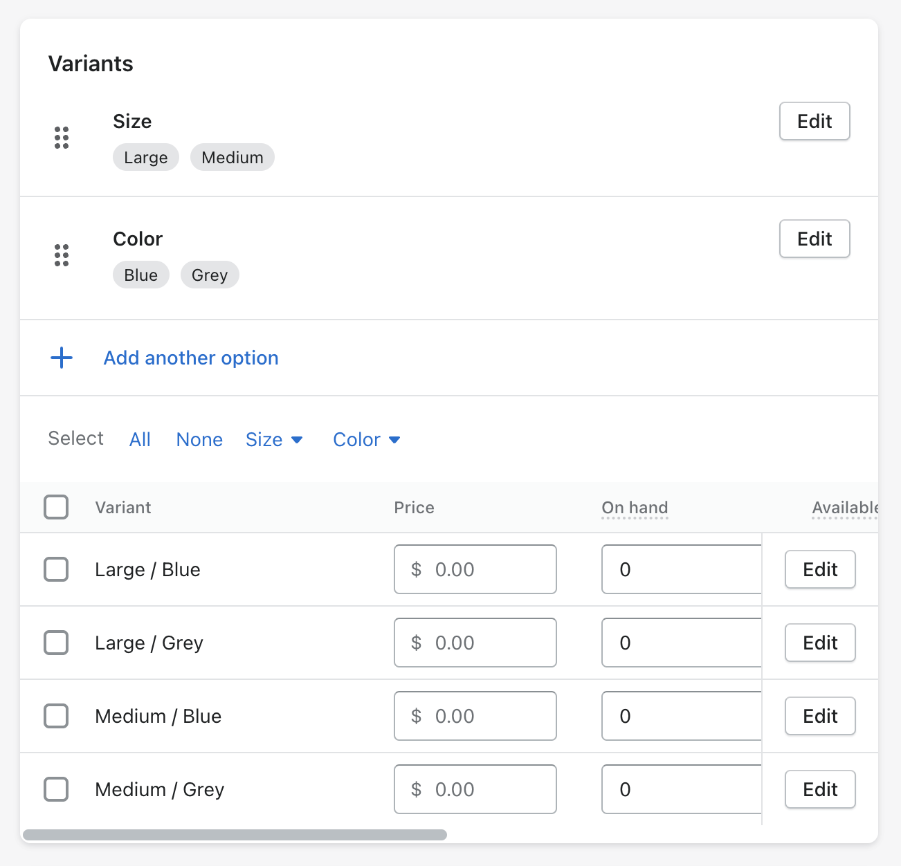Choose None in the select row

tap(199, 439)
